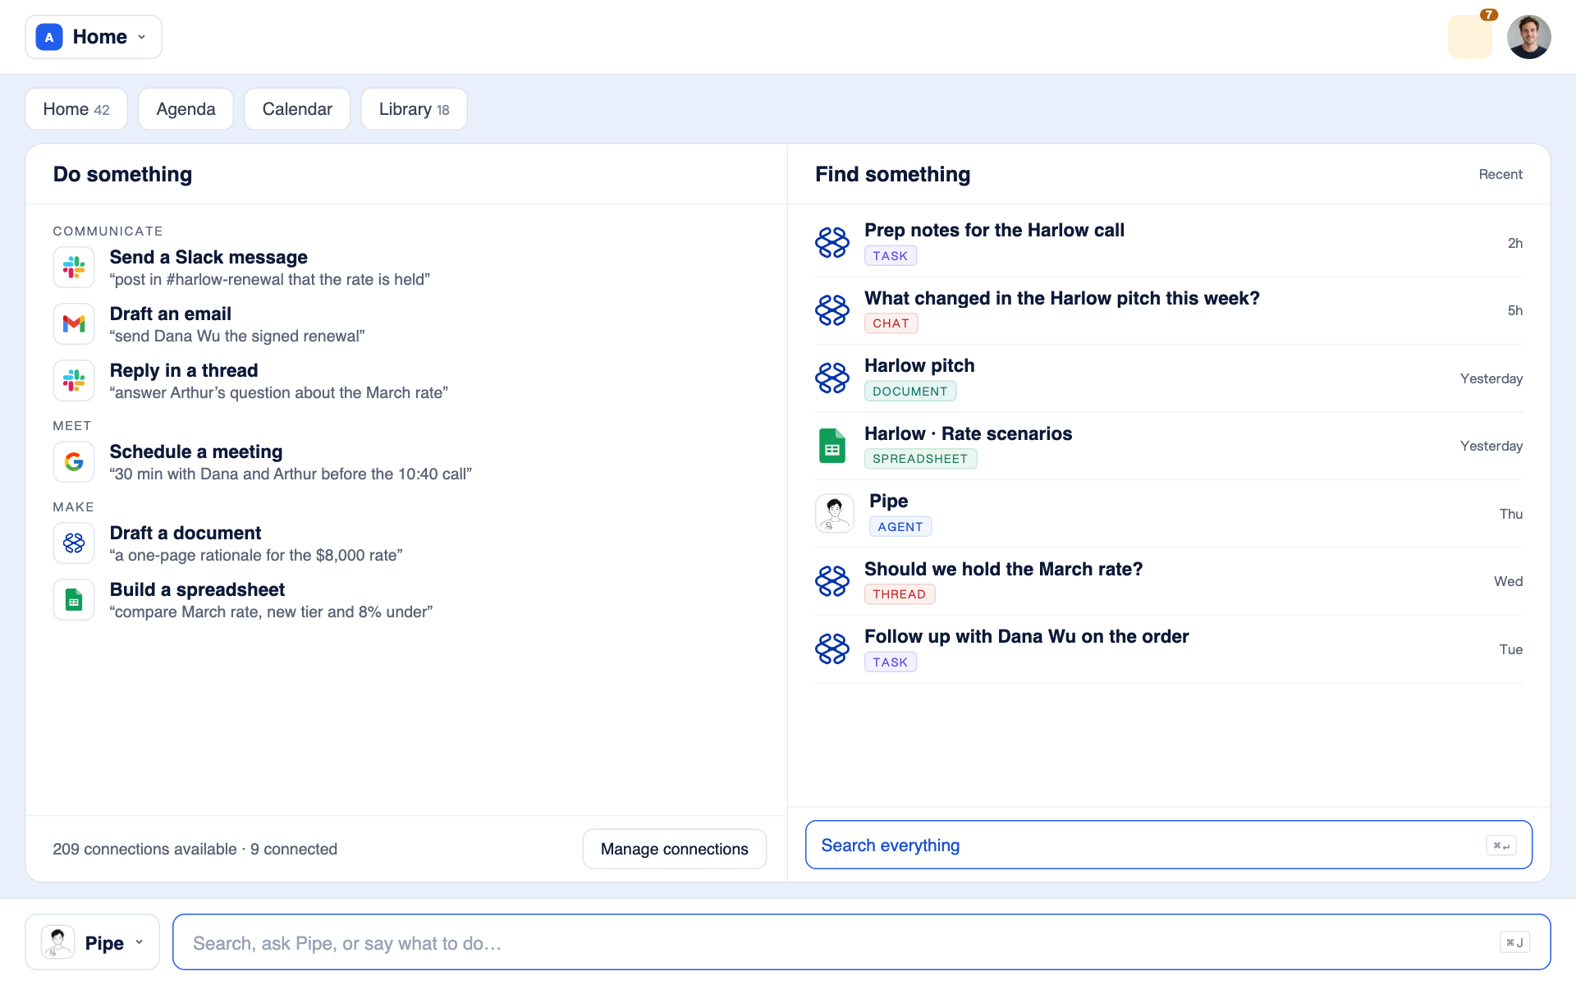Click the CHAT tag label

(891, 323)
